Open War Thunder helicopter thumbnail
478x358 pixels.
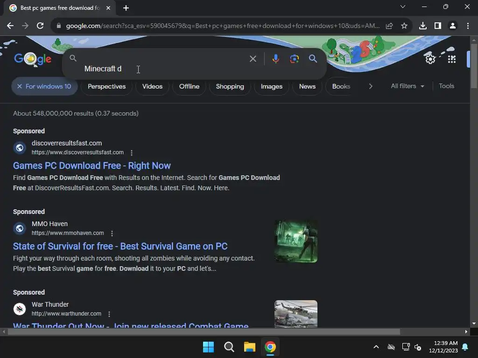point(295,314)
